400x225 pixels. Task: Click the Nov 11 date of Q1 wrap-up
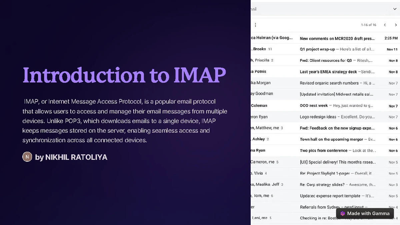point(392,49)
